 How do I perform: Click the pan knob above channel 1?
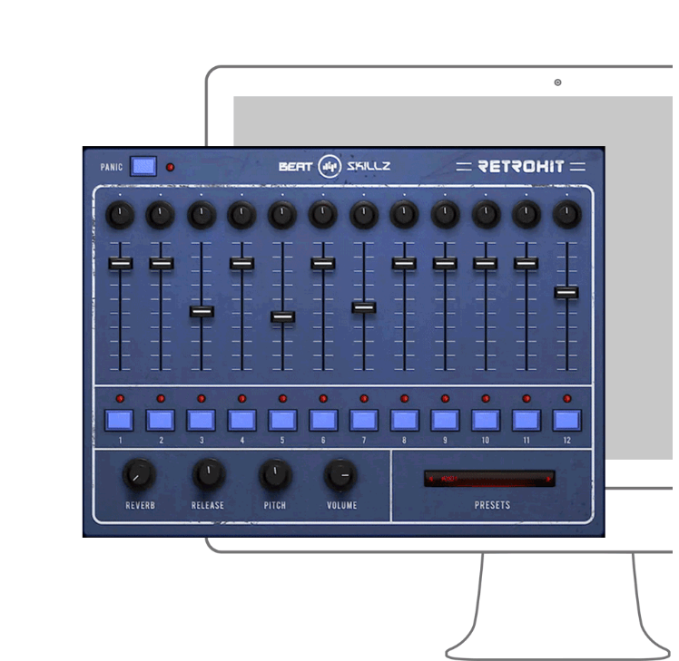(120, 214)
